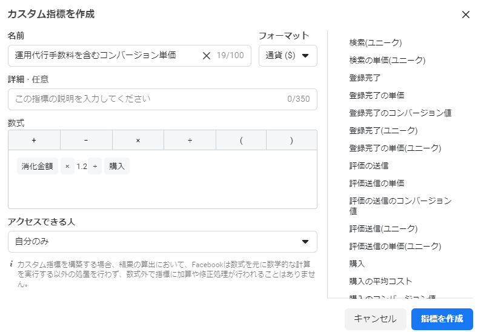Choose 購入の平均コスト from the metric list
This screenshot has width=481, height=332.
(x=380, y=281)
